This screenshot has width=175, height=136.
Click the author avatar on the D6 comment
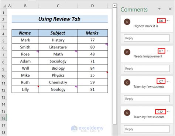127,22
